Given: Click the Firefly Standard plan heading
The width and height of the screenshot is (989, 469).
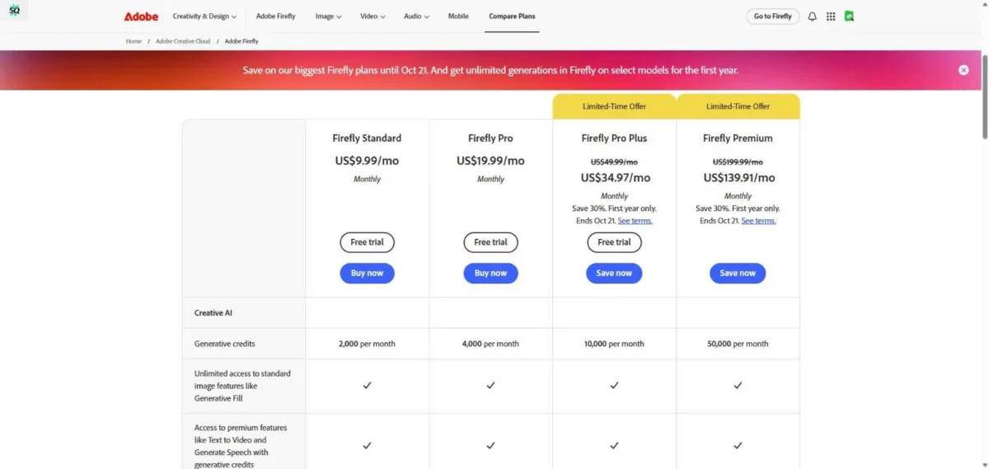Looking at the screenshot, I should tap(367, 138).
